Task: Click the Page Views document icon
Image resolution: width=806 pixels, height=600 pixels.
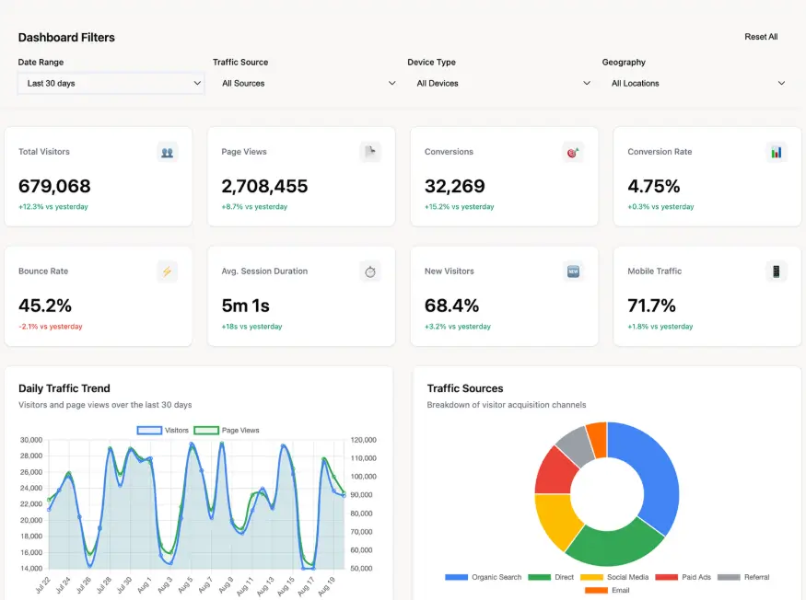Action: [x=369, y=153]
